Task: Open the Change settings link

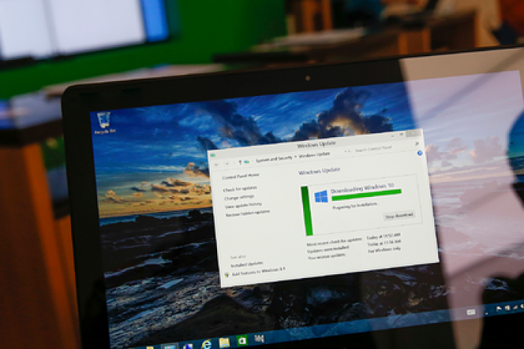Action: (240, 197)
